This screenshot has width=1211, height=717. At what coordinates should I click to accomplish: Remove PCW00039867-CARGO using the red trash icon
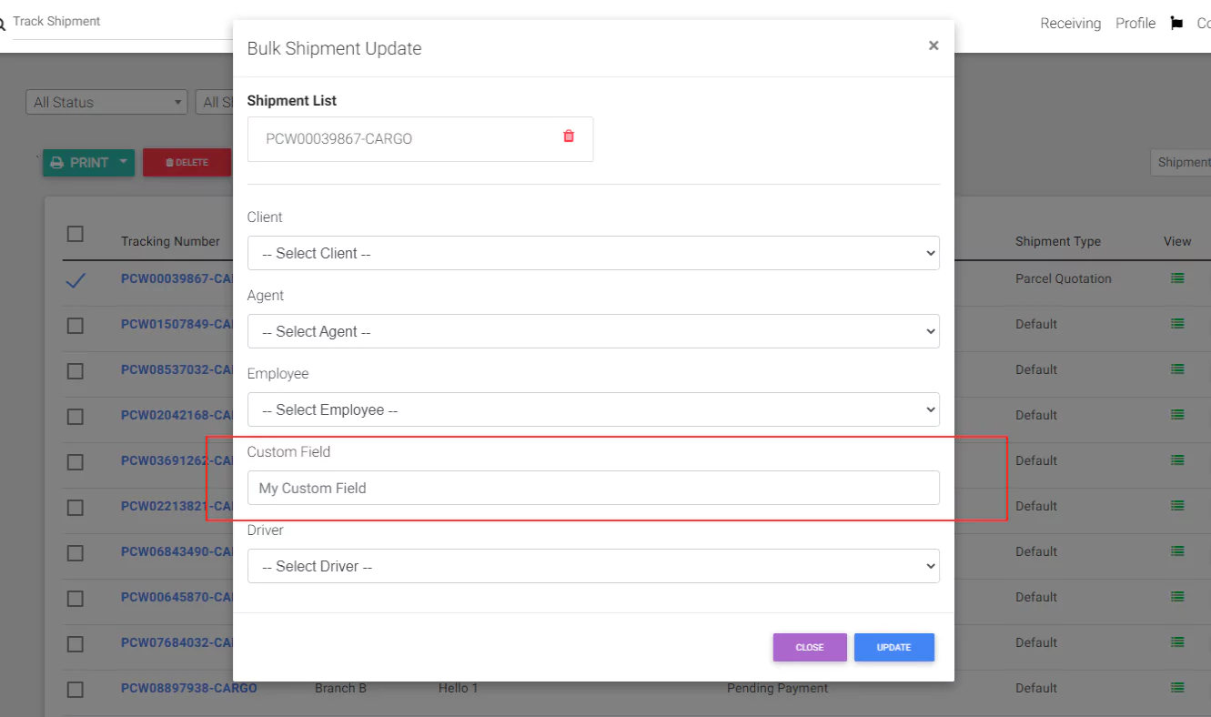click(x=569, y=136)
